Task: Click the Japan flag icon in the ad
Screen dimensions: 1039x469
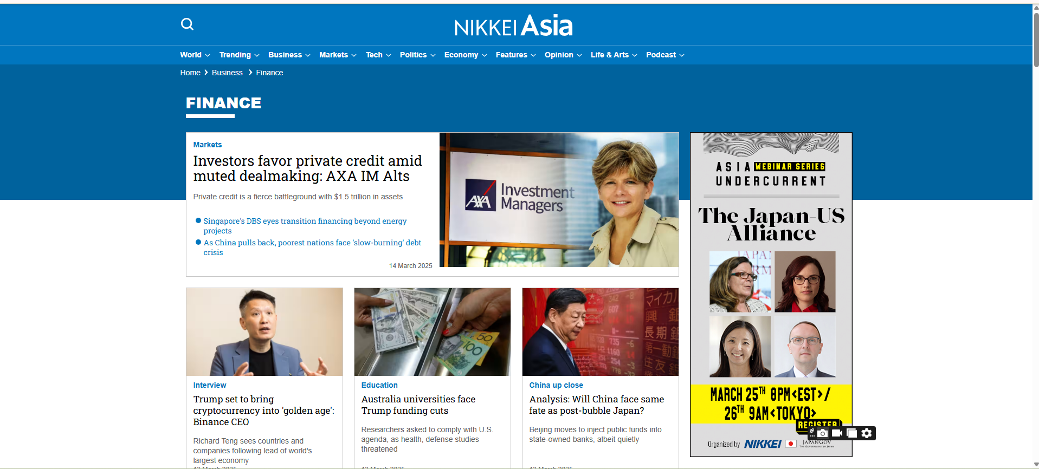Action: [x=791, y=444]
